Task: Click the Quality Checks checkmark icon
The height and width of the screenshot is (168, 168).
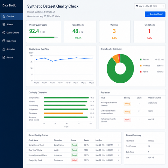Action: click(x=4, y=32)
